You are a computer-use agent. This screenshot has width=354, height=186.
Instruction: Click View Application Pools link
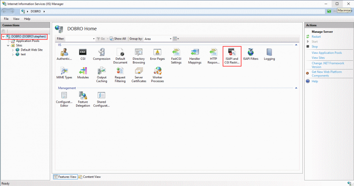[x=327, y=53]
